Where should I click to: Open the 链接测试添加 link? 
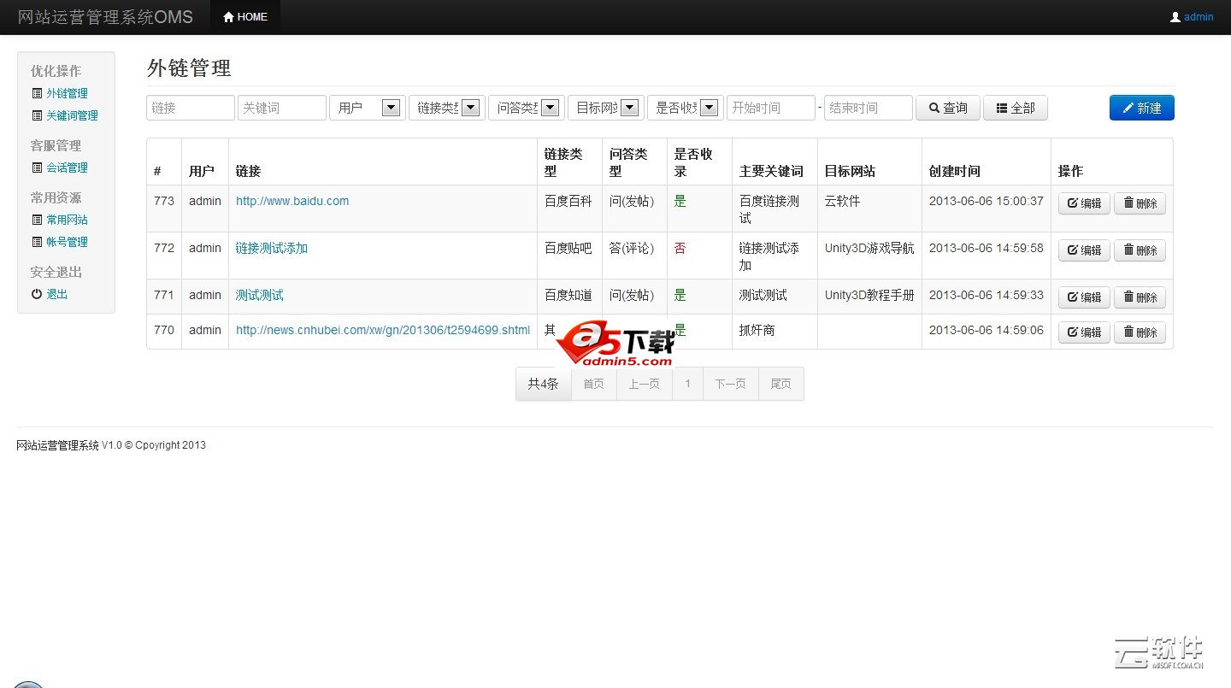click(x=272, y=248)
